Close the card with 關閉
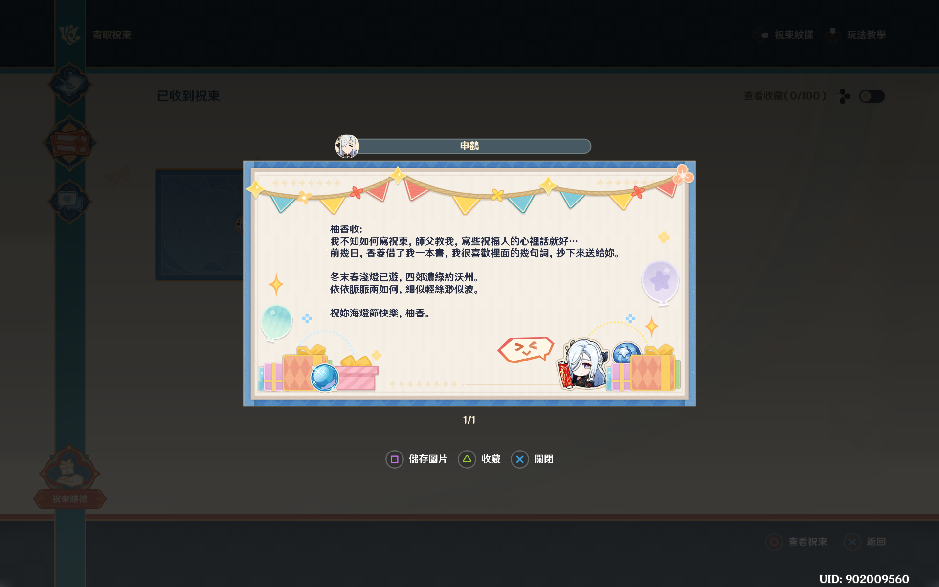Image resolution: width=939 pixels, height=587 pixels. tap(543, 459)
